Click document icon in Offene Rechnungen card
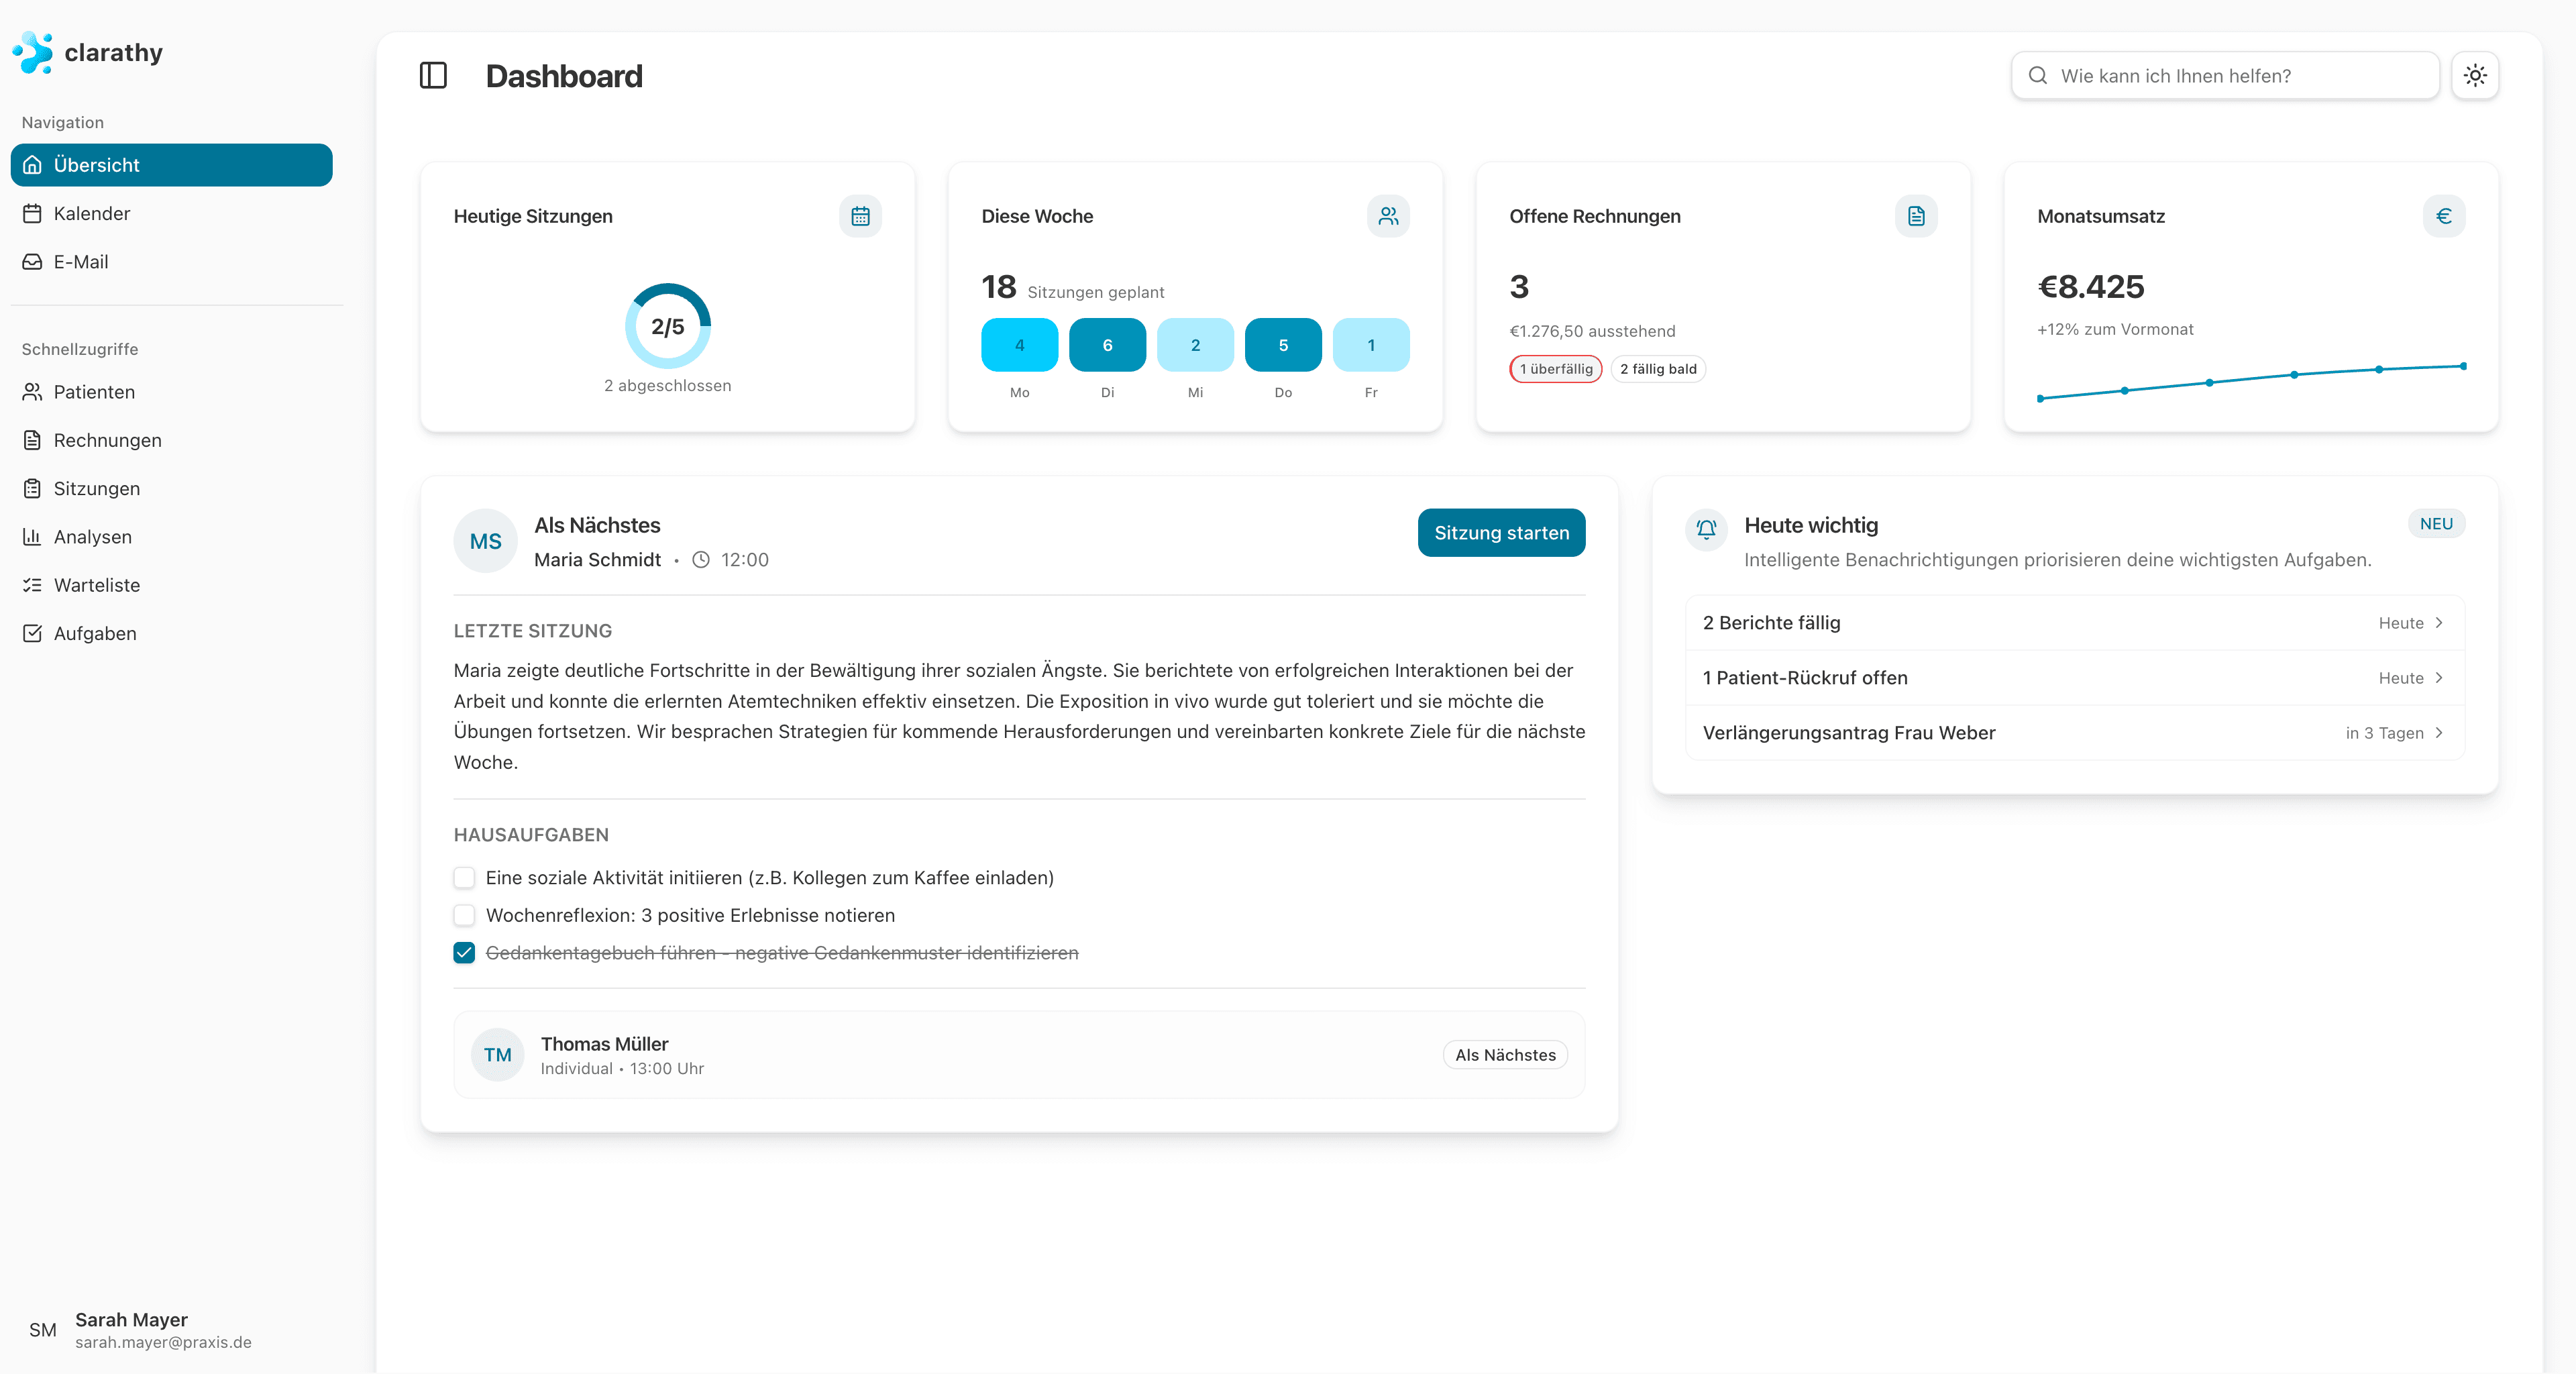The height and width of the screenshot is (1374, 2576). pyautogui.click(x=1916, y=216)
